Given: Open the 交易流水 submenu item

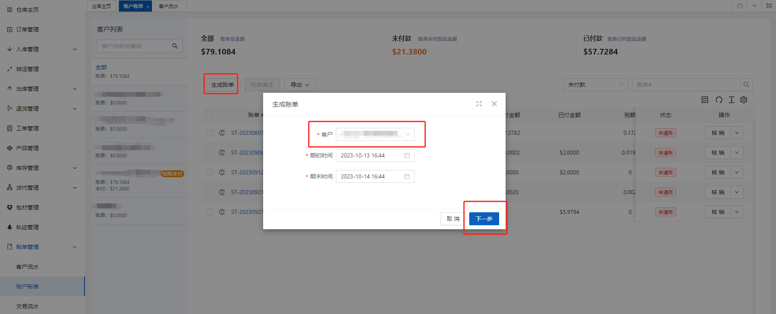Looking at the screenshot, I should pyautogui.click(x=27, y=306).
